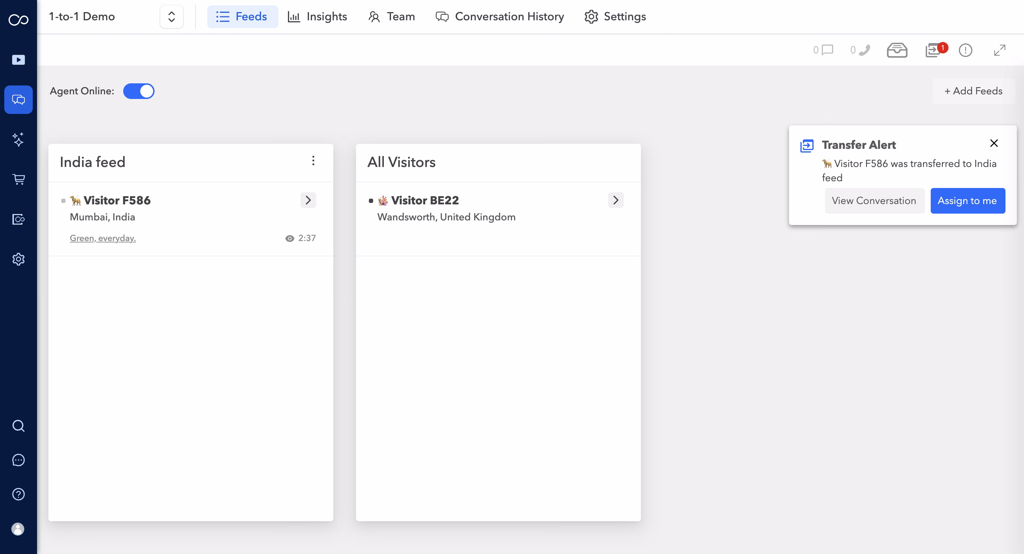Open the 1-to-1 Demo workspace selector

coord(171,17)
